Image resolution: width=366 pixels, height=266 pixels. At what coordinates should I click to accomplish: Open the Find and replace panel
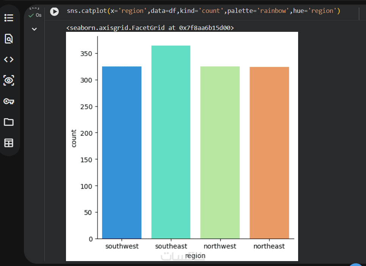[8, 39]
